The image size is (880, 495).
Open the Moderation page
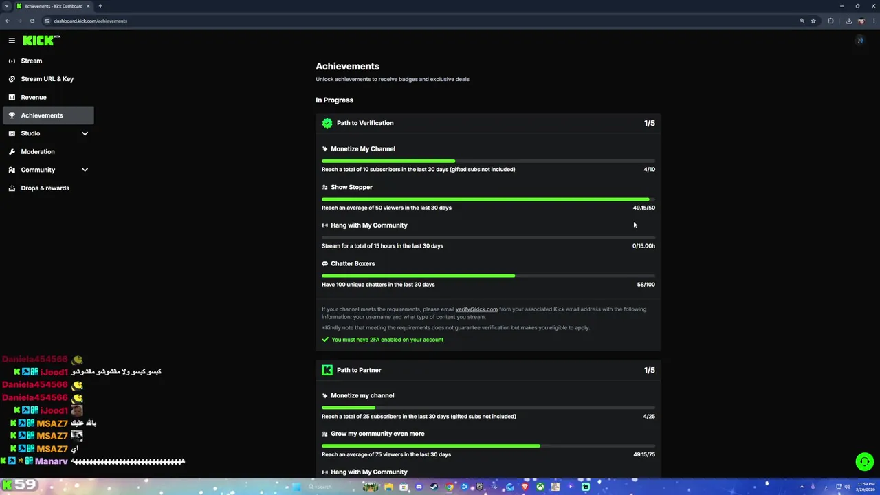coord(48,151)
